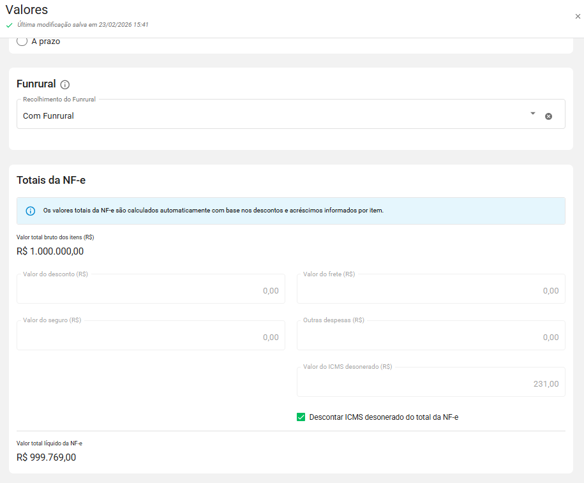Expand the Funrural dropdown arrow
584x483 pixels.
[x=533, y=114]
